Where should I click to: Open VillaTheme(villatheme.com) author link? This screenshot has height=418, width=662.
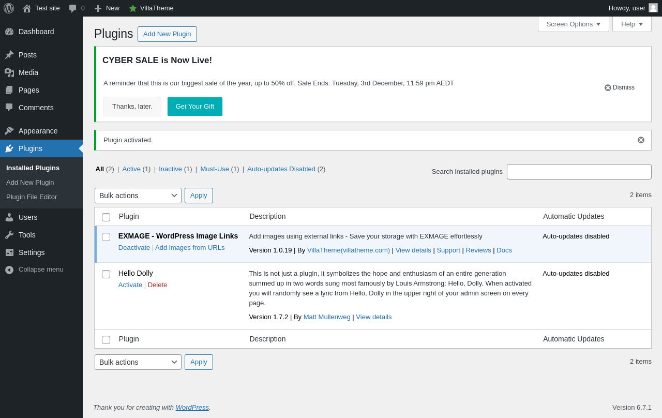(349, 250)
